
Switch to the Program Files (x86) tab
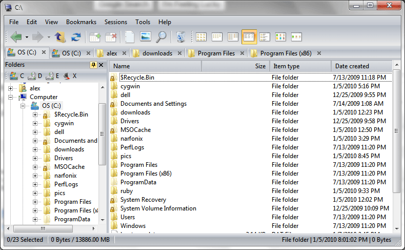coord(286,53)
